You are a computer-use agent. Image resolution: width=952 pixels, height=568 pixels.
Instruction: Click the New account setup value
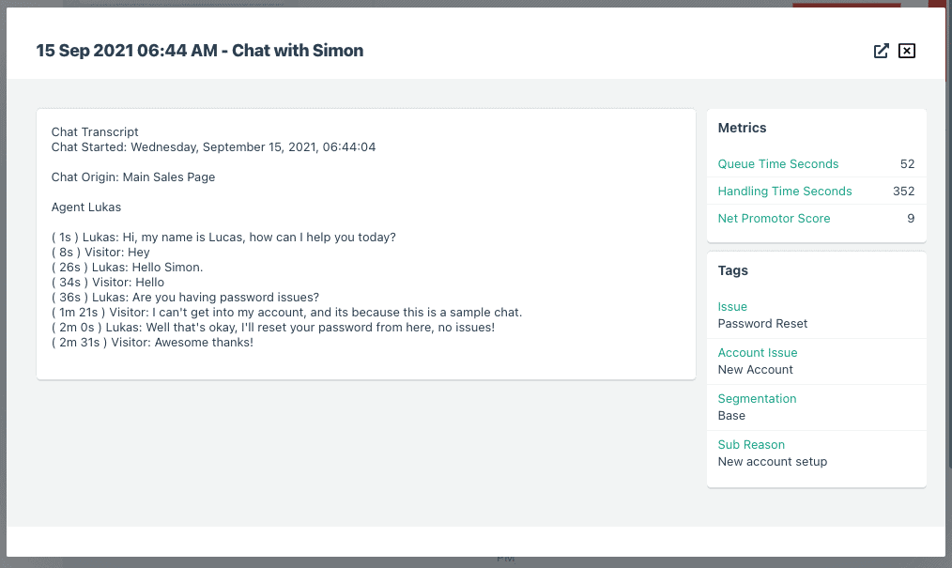pyautogui.click(x=773, y=462)
